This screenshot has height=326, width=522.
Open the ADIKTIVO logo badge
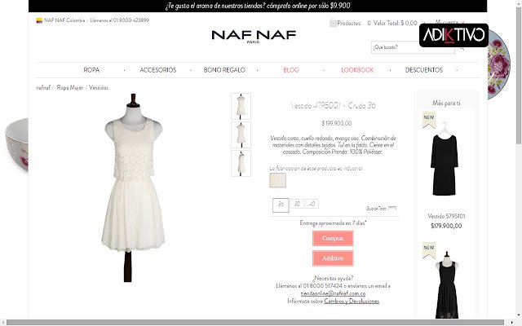click(453, 35)
